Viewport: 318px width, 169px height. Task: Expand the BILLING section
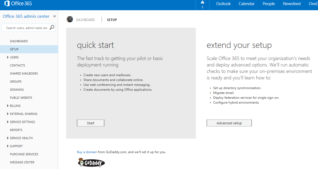click(8, 106)
